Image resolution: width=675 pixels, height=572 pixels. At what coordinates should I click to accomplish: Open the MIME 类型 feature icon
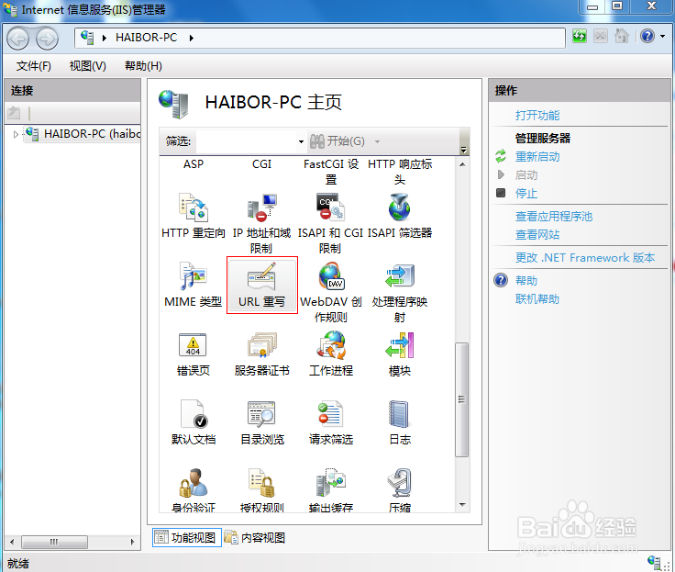coord(194,275)
